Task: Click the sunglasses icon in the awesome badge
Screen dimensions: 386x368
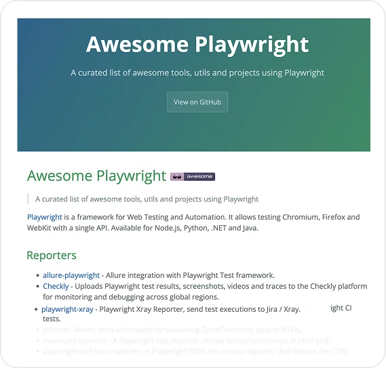Action: pos(177,177)
